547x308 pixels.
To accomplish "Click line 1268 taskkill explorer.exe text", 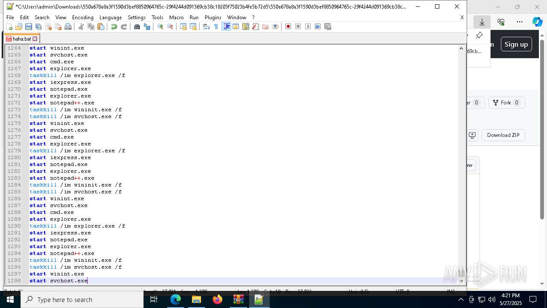I will click(x=77, y=75).
